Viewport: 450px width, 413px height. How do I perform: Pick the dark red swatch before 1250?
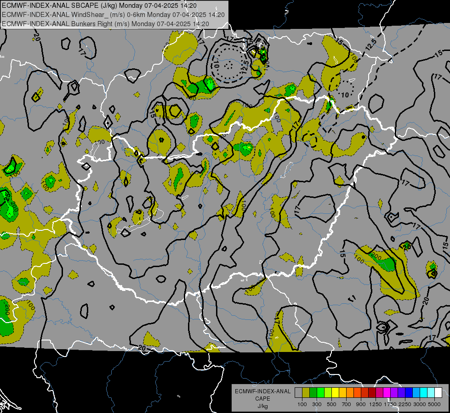[x=372, y=393]
